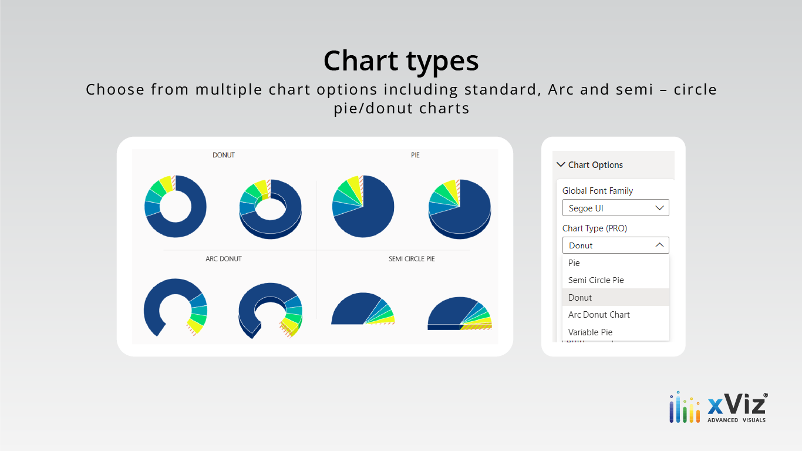This screenshot has width=802, height=451.
Task: Choose Variable Pie chart type
Action: pyautogui.click(x=590, y=332)
